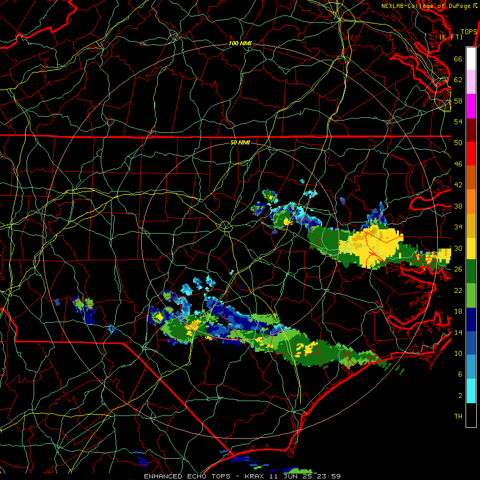Screen dimensions: 480x480
Task: Pick the light green legend swatch
Action: (471, 295)
